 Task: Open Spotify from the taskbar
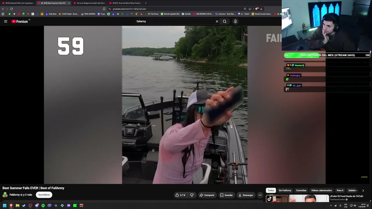43,206
